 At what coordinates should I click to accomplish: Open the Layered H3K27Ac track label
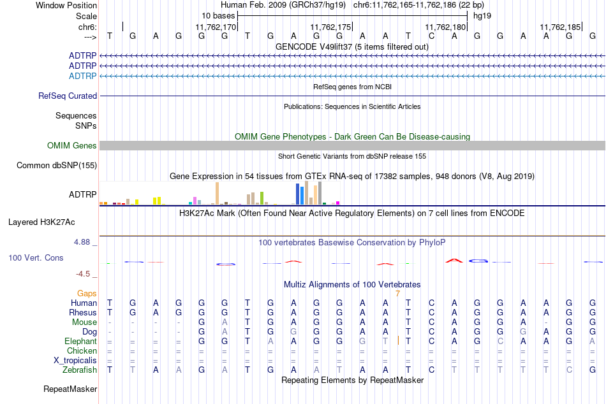coord(41,222)
